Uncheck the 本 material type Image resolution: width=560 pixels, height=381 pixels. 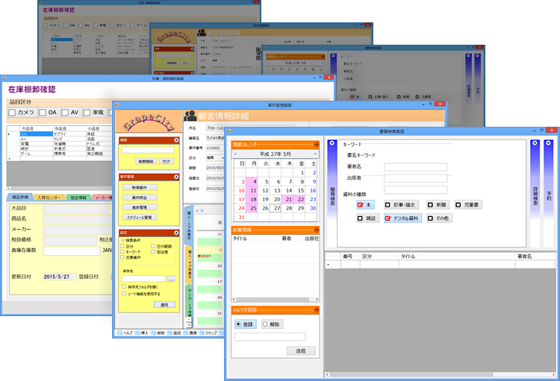(x=365, y=205)
